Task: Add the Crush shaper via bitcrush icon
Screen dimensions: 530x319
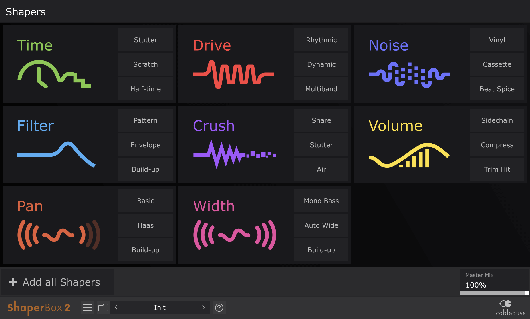Action: [235, 154]
